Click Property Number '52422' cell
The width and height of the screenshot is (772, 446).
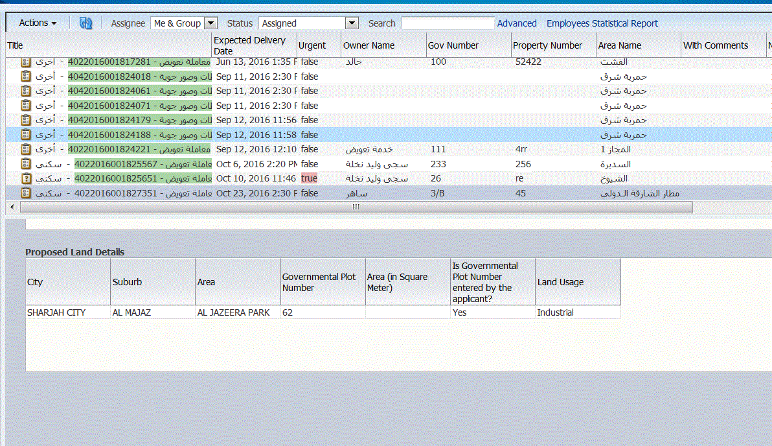[x=528, y=62]
